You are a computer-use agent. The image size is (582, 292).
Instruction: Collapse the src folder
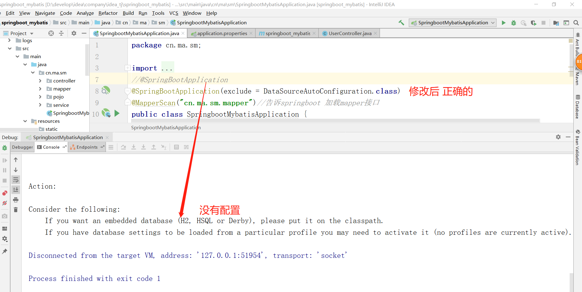[10, 49]
